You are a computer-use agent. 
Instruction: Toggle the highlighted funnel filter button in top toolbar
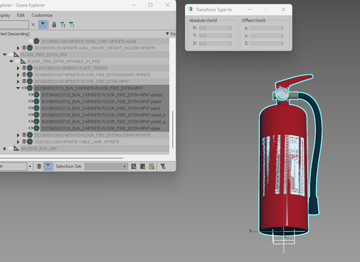(43, 24)
